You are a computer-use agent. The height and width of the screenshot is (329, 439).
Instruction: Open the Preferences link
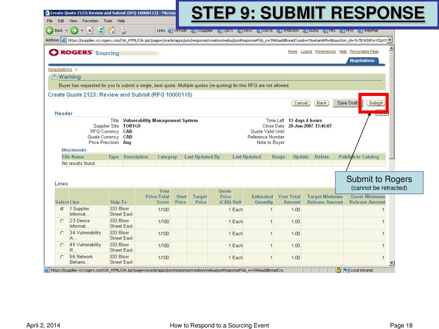[x=326, y=51]
